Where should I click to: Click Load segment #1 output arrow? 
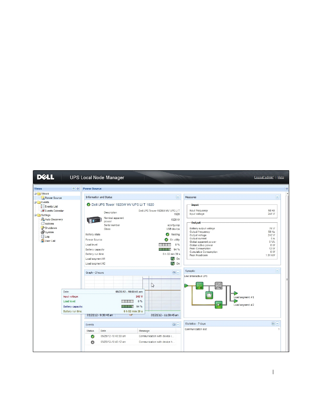(236, 294)
